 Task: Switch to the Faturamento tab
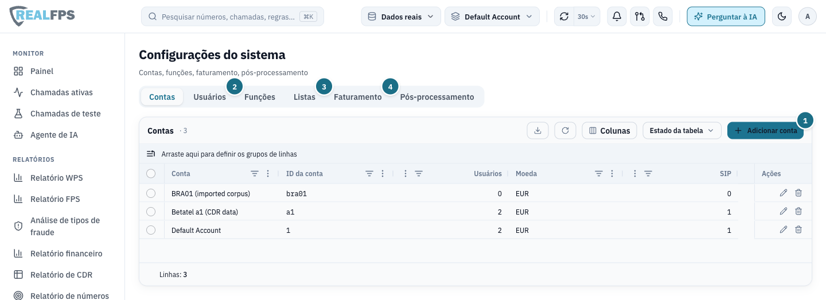pyautogui.click(x=358, y=97)
